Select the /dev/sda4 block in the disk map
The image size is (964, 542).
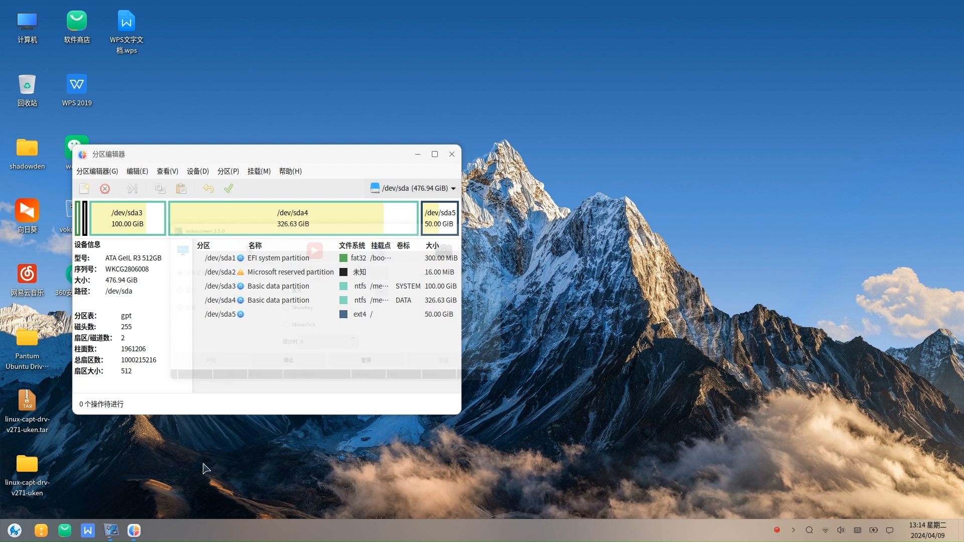click(x=293, y=218)
